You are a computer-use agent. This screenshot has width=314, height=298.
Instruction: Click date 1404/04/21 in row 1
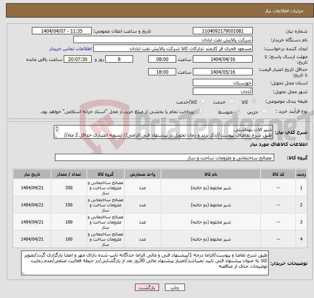(32, 188)
